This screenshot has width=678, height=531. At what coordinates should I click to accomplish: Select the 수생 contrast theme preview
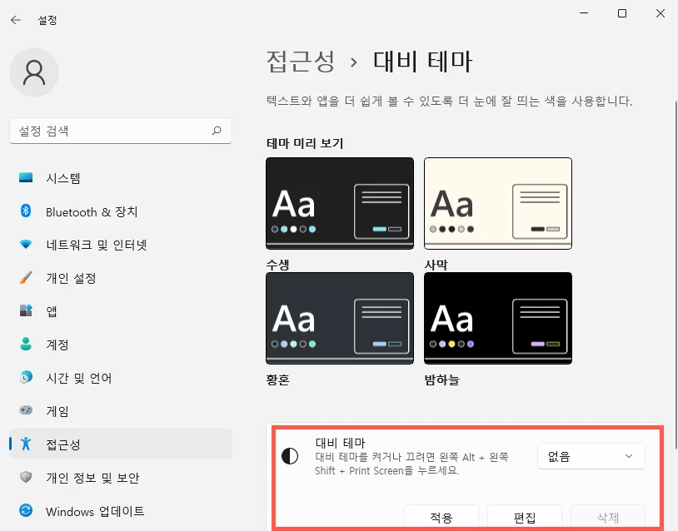pos(340,202)
